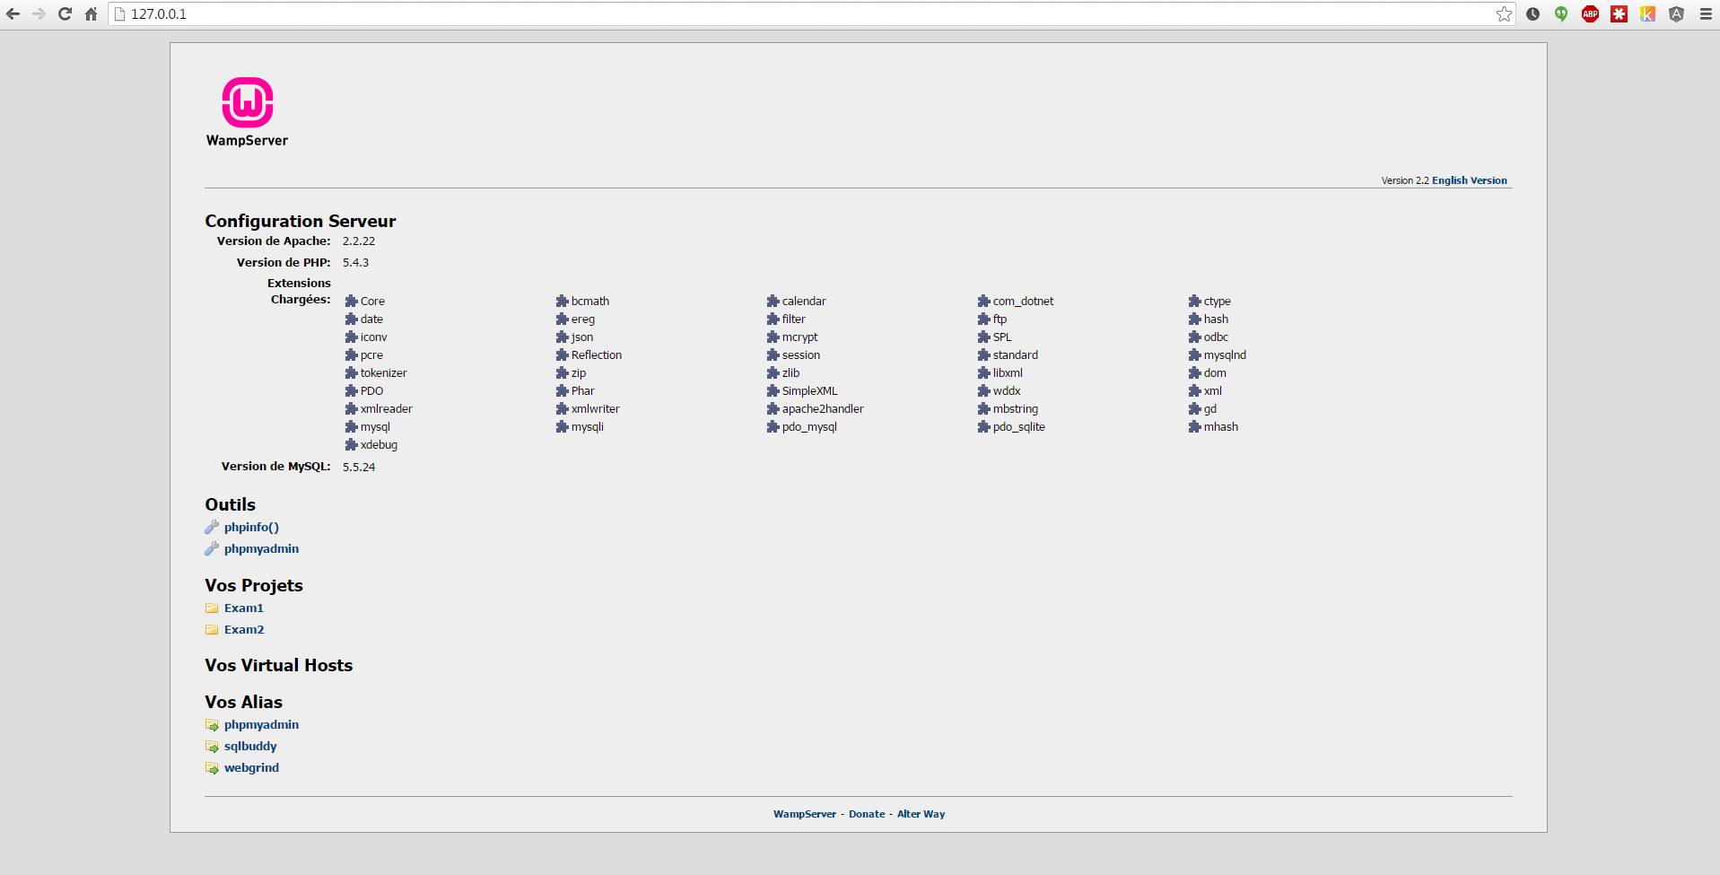Click the browser forward arrow
This screenshot has height=875, width=1720.
[39, 14]
